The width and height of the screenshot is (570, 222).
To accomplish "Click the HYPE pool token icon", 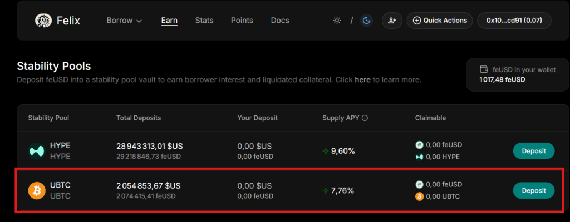I will click(37, 151).
